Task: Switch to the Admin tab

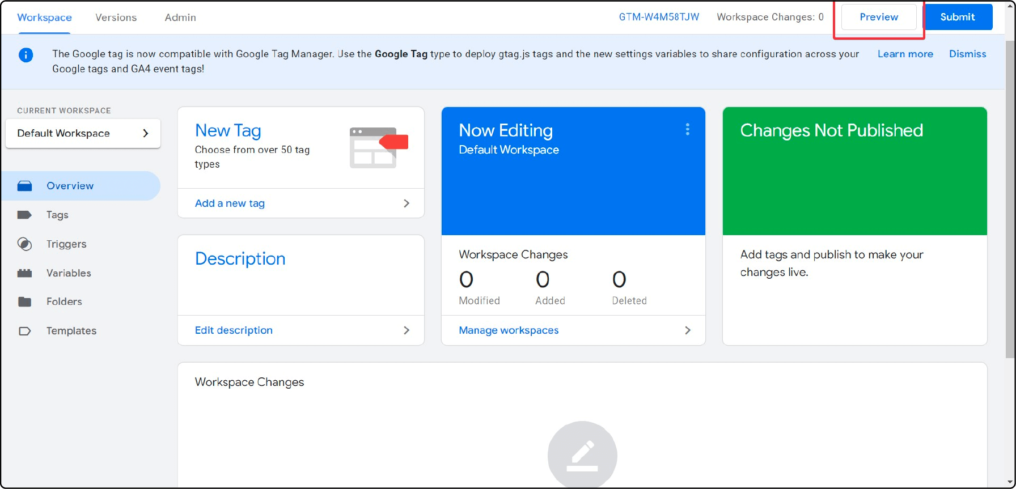Action: point(180,18)
